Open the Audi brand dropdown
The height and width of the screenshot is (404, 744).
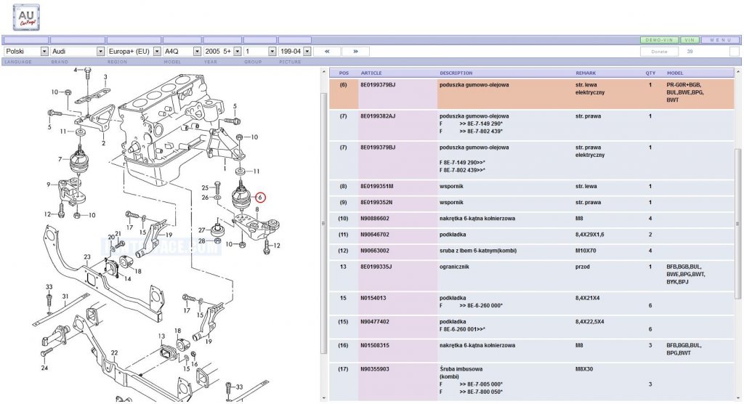tap(77, 52)
